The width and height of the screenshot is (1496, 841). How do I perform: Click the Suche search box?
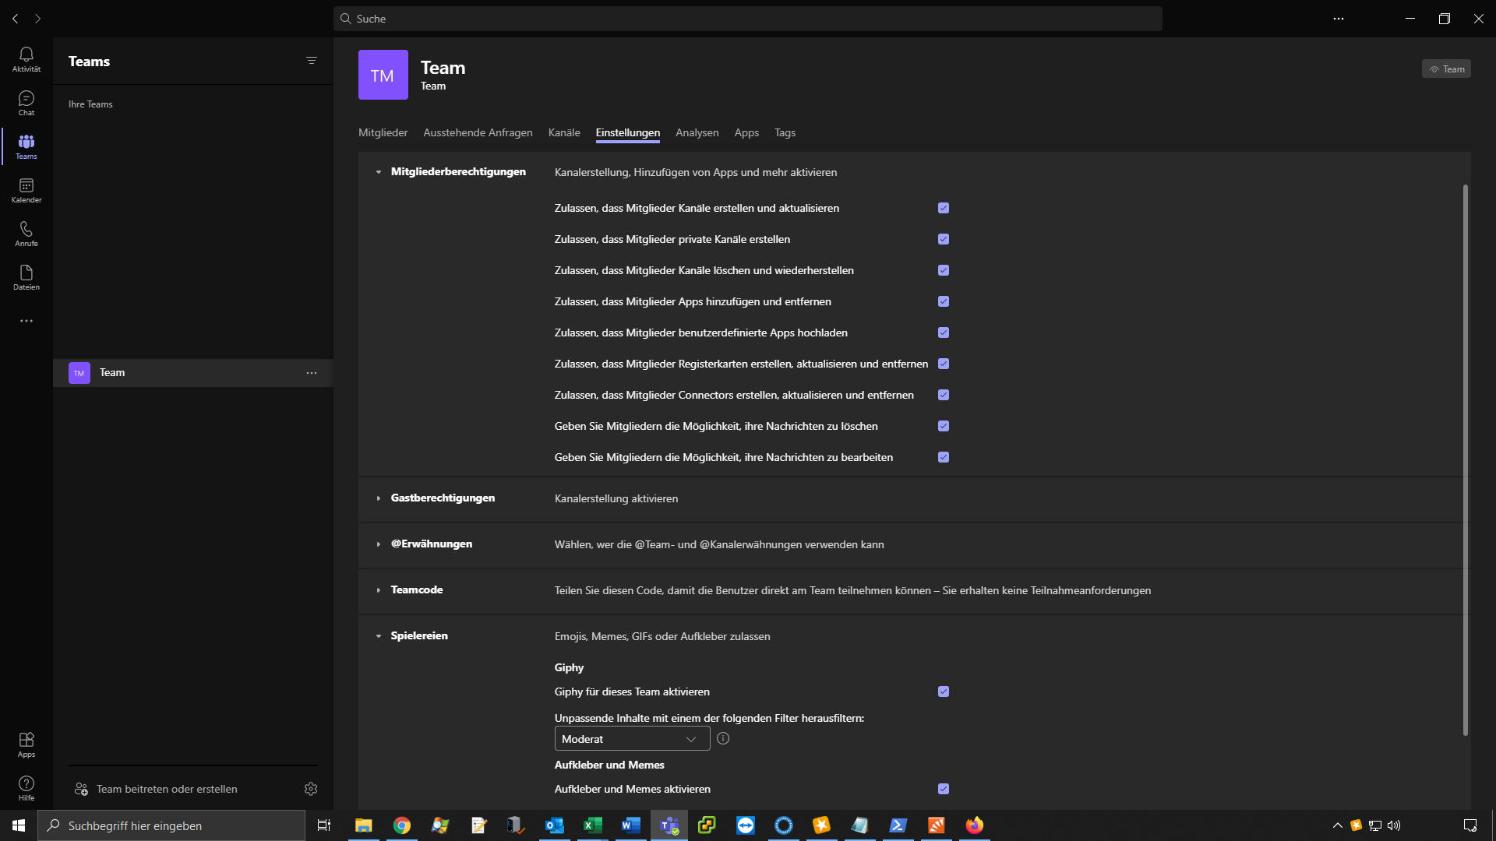tap(748, 19)
